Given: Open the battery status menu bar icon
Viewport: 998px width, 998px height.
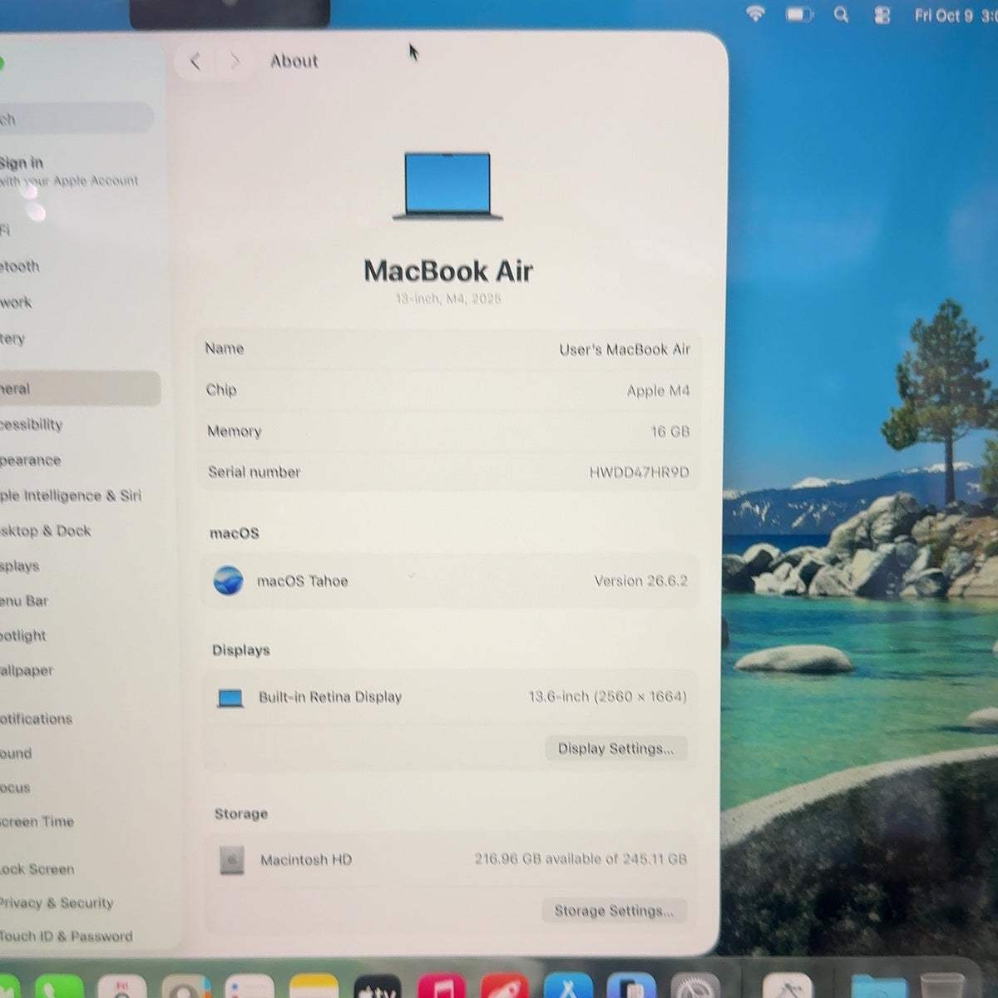Looking at the screenshot, I should pyautogui.click(x=798, y=14).
